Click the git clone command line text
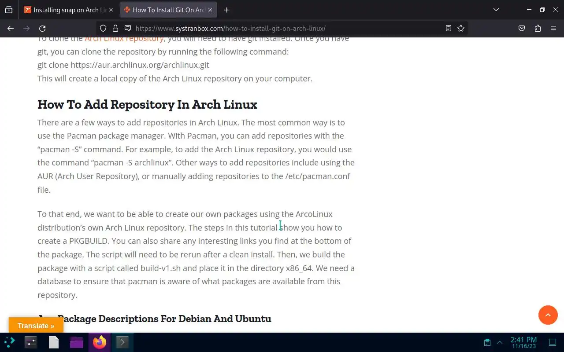The width and height of the screenshot is (564, 352). [123, 65]
